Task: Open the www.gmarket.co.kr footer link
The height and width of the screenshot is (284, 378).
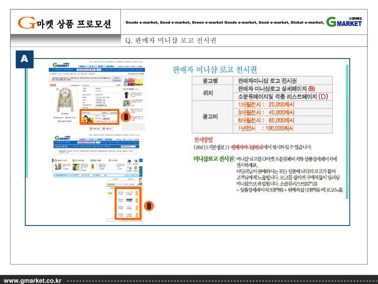Action: point(33,281)
